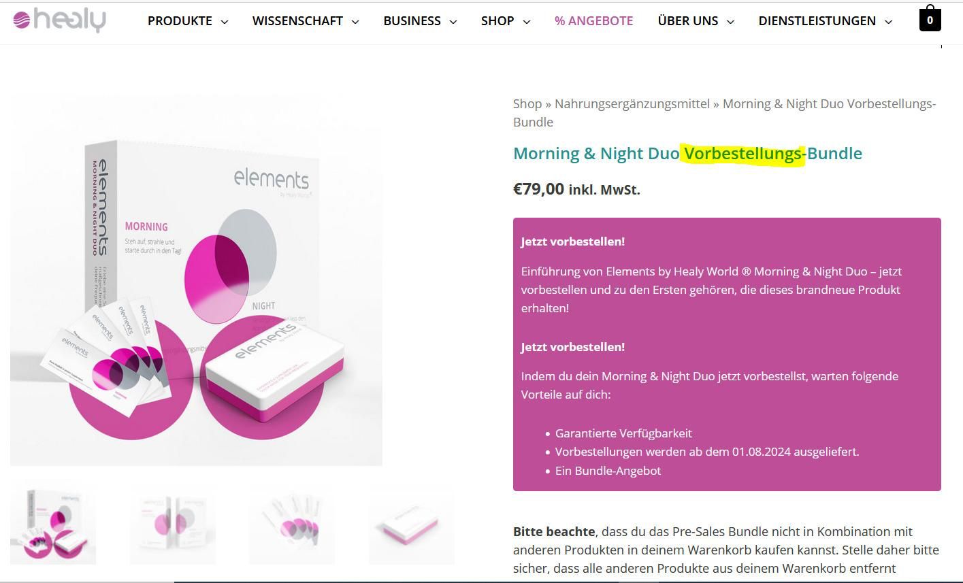Open the Wissenschaft menu item

[297, 21]
